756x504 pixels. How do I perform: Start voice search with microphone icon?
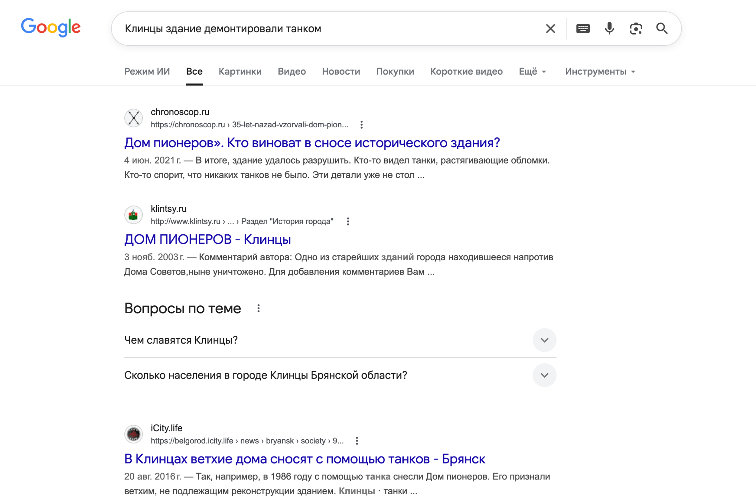point(609,29)
